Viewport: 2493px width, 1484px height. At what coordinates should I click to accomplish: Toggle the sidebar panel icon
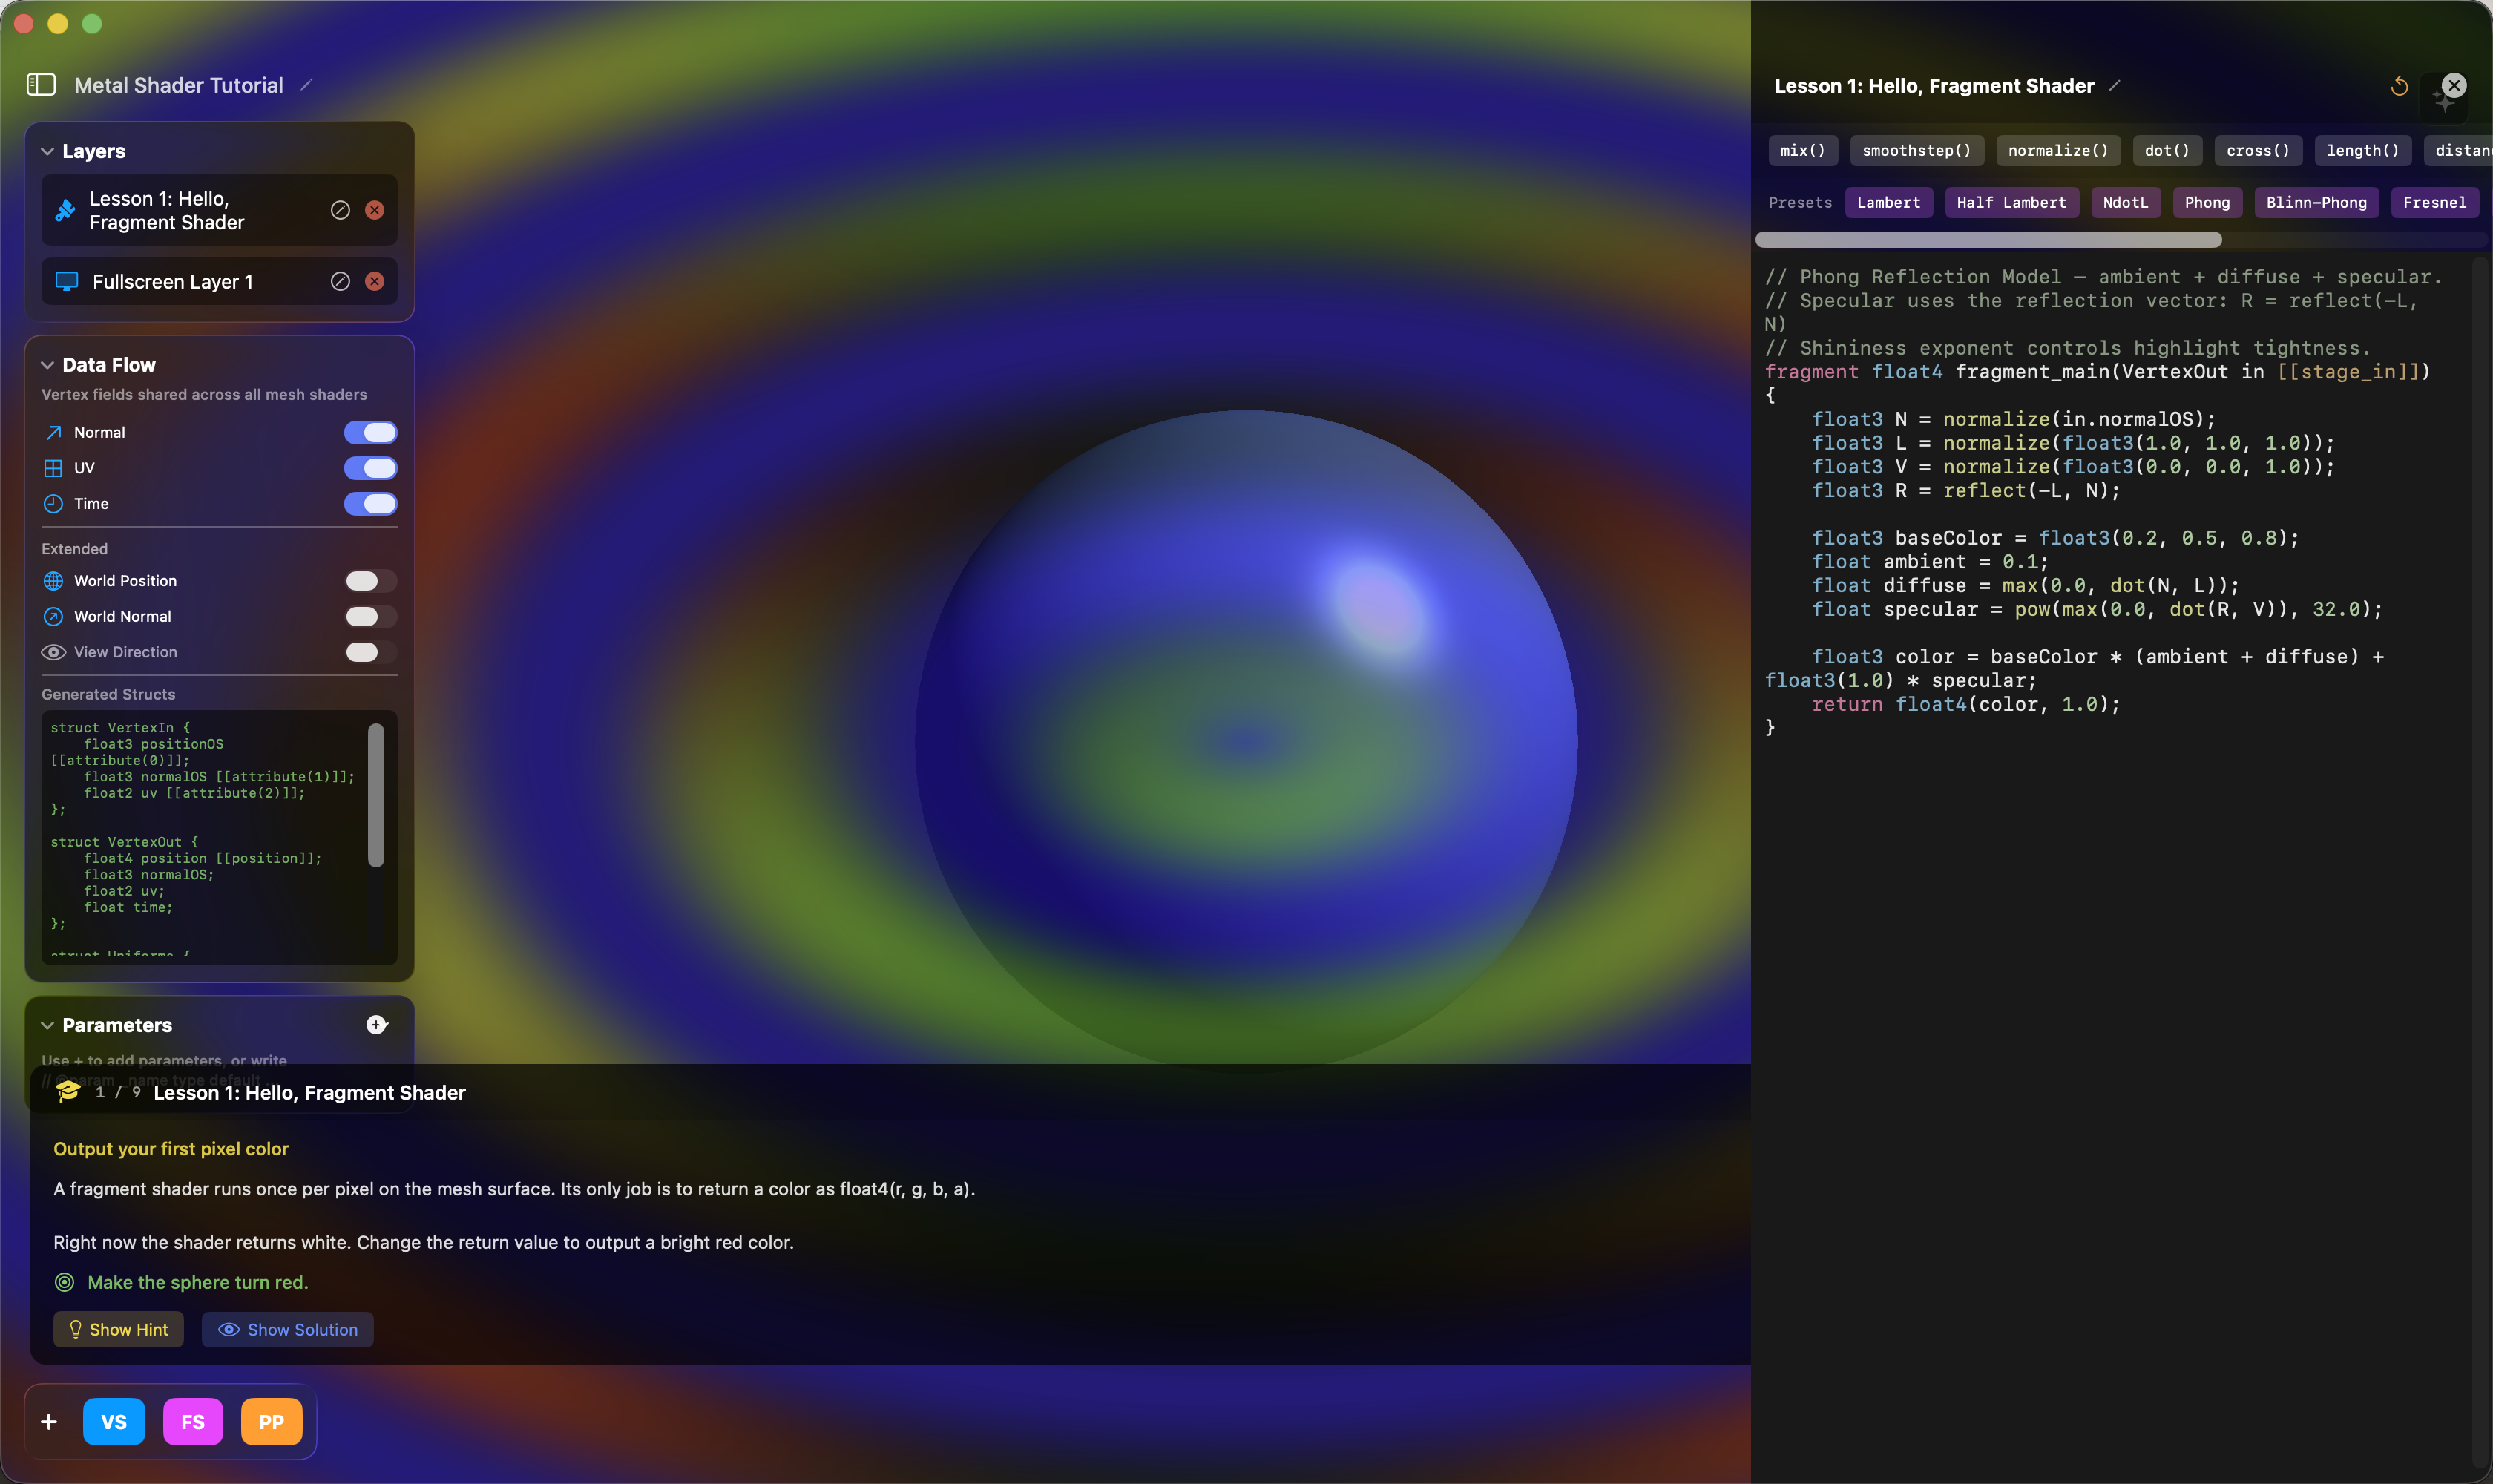pos(41,85)
